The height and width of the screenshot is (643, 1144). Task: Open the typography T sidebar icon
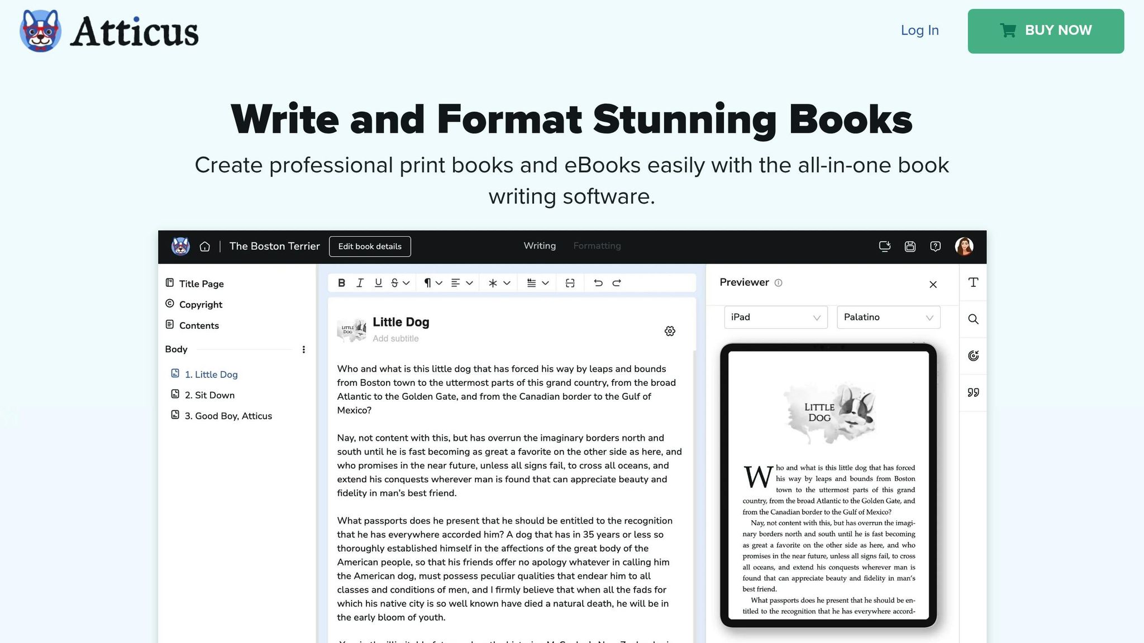click(973, 282)
